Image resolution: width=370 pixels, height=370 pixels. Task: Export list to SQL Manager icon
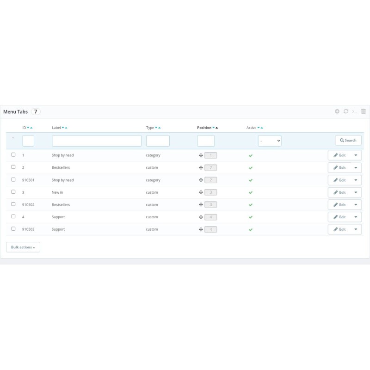pyautogui.click(x=364, y=111)
